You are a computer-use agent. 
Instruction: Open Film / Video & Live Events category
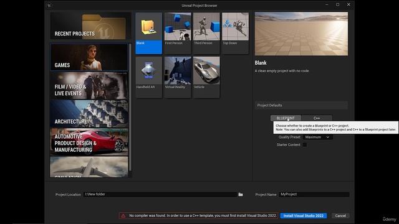click(89, 86)
